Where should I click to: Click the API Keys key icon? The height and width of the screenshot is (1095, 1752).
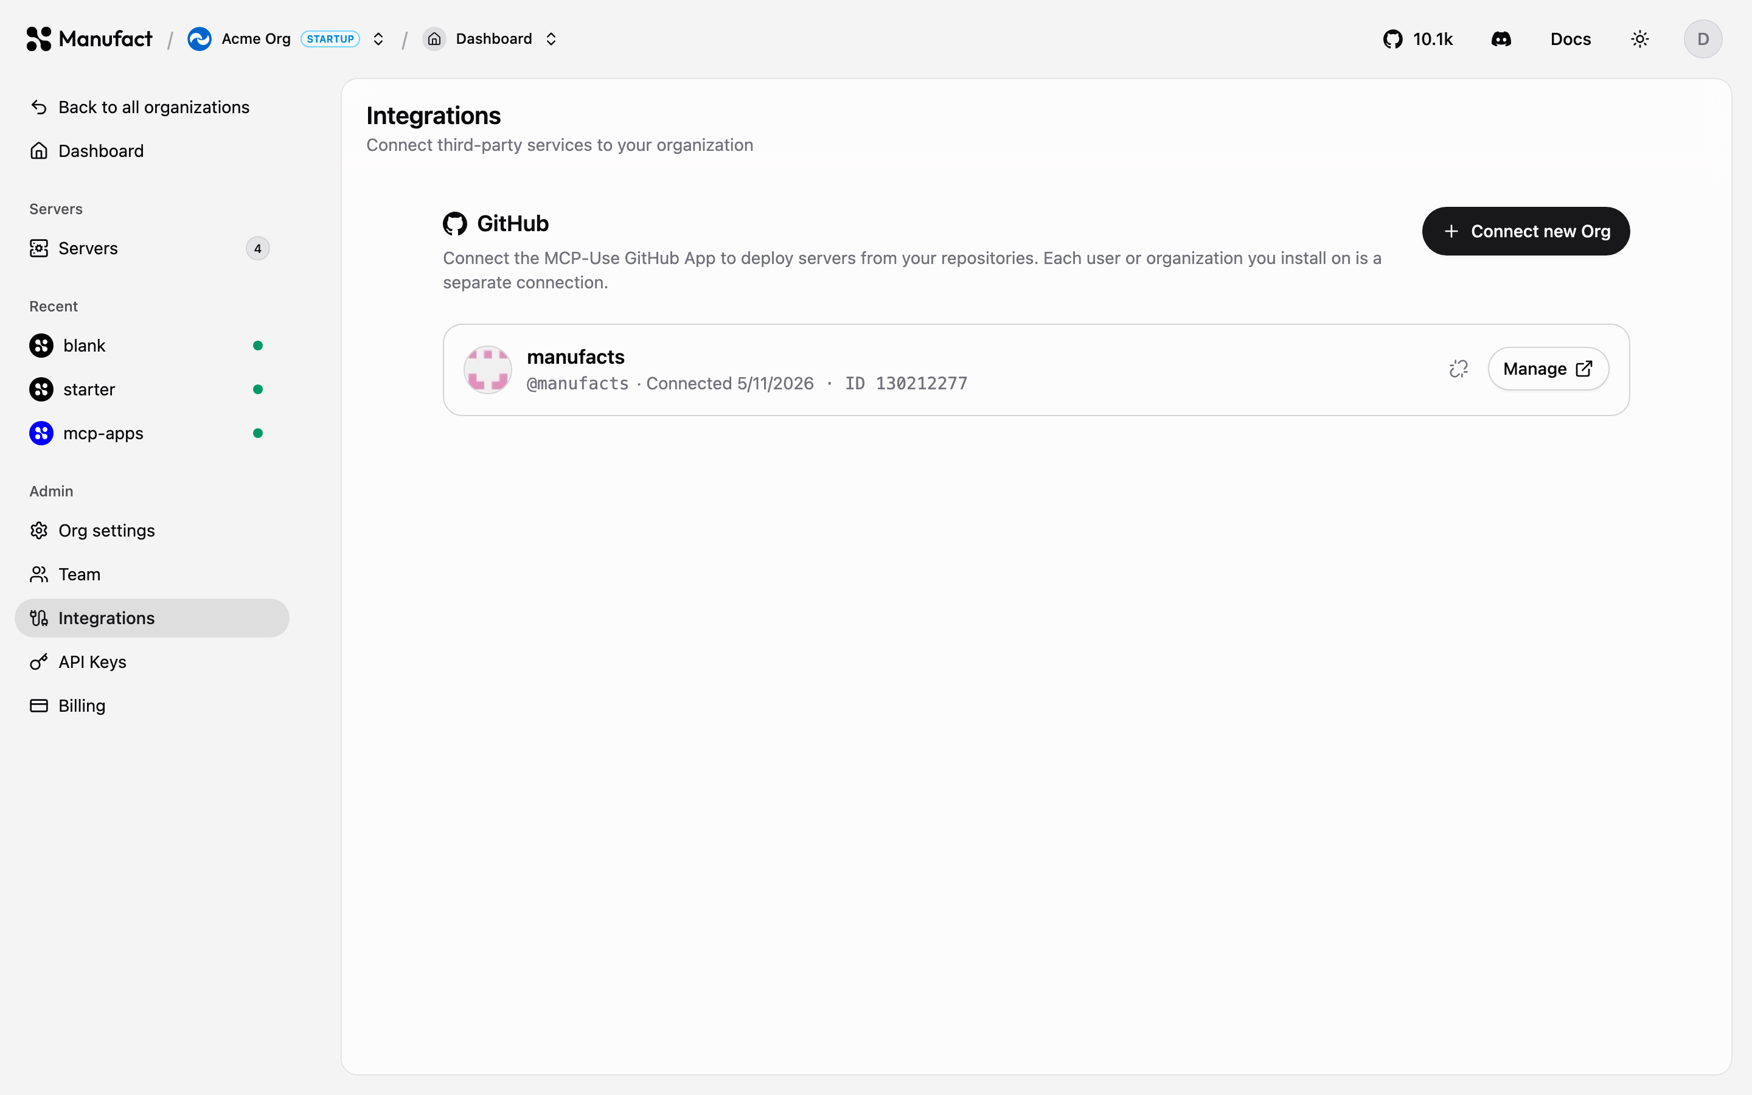pyautogui.click(x=39, y=662)
